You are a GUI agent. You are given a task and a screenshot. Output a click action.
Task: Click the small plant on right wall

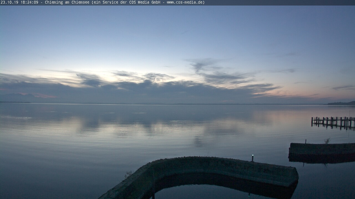tap(328, 141)
